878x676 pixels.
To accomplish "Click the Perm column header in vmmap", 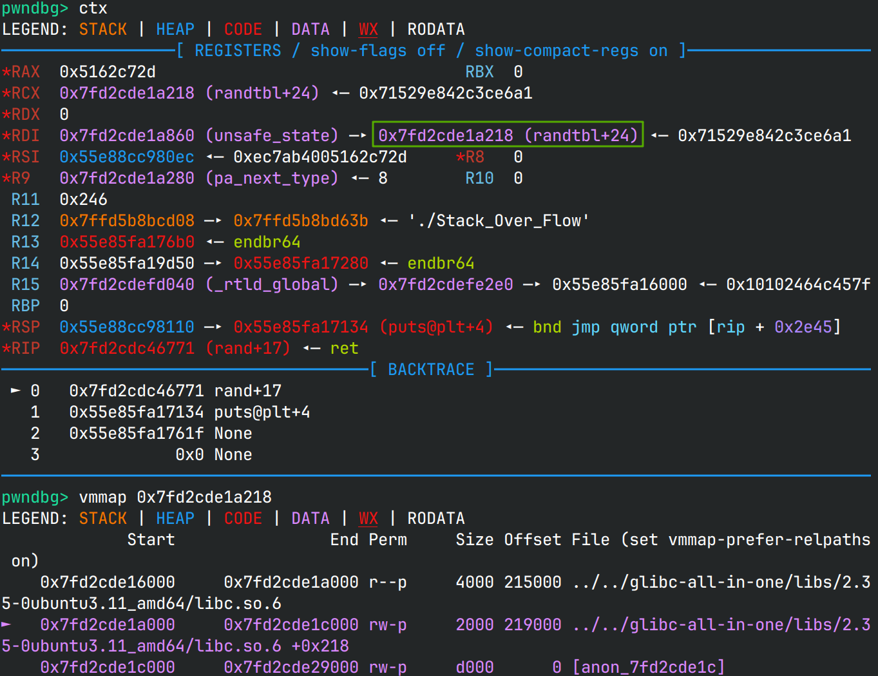I will pos(388,539).
